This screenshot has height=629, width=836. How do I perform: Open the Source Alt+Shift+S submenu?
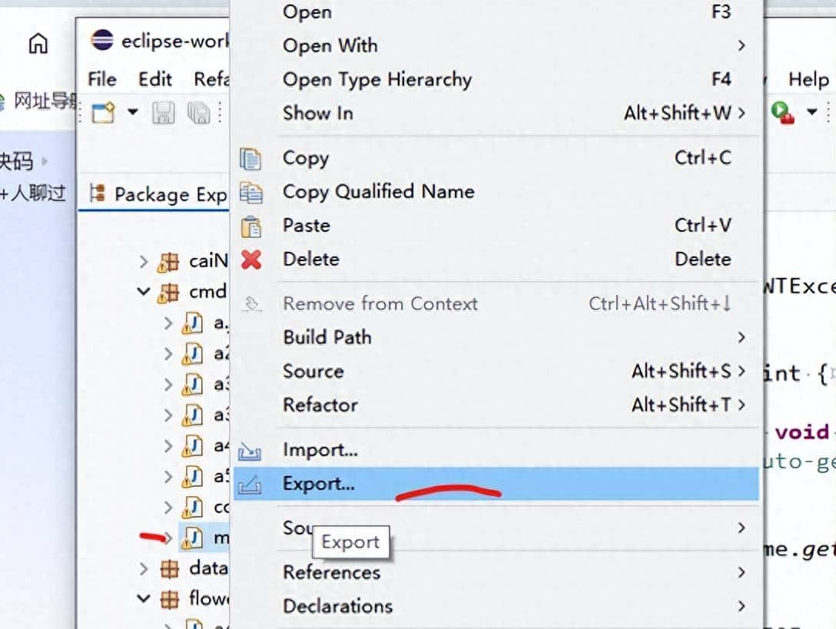496,371
